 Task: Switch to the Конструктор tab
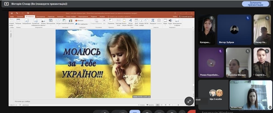point(41,17)
